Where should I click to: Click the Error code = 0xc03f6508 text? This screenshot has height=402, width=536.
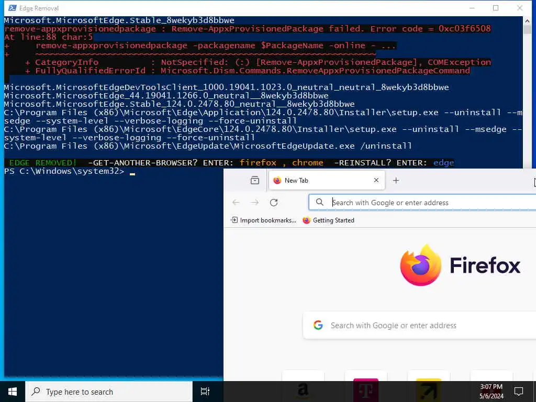(x=430, y=29)
